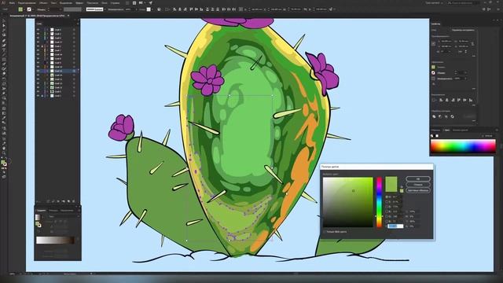Click the horizontal align center icon in the control bar
503x283 pixels.
pos(180,9)
